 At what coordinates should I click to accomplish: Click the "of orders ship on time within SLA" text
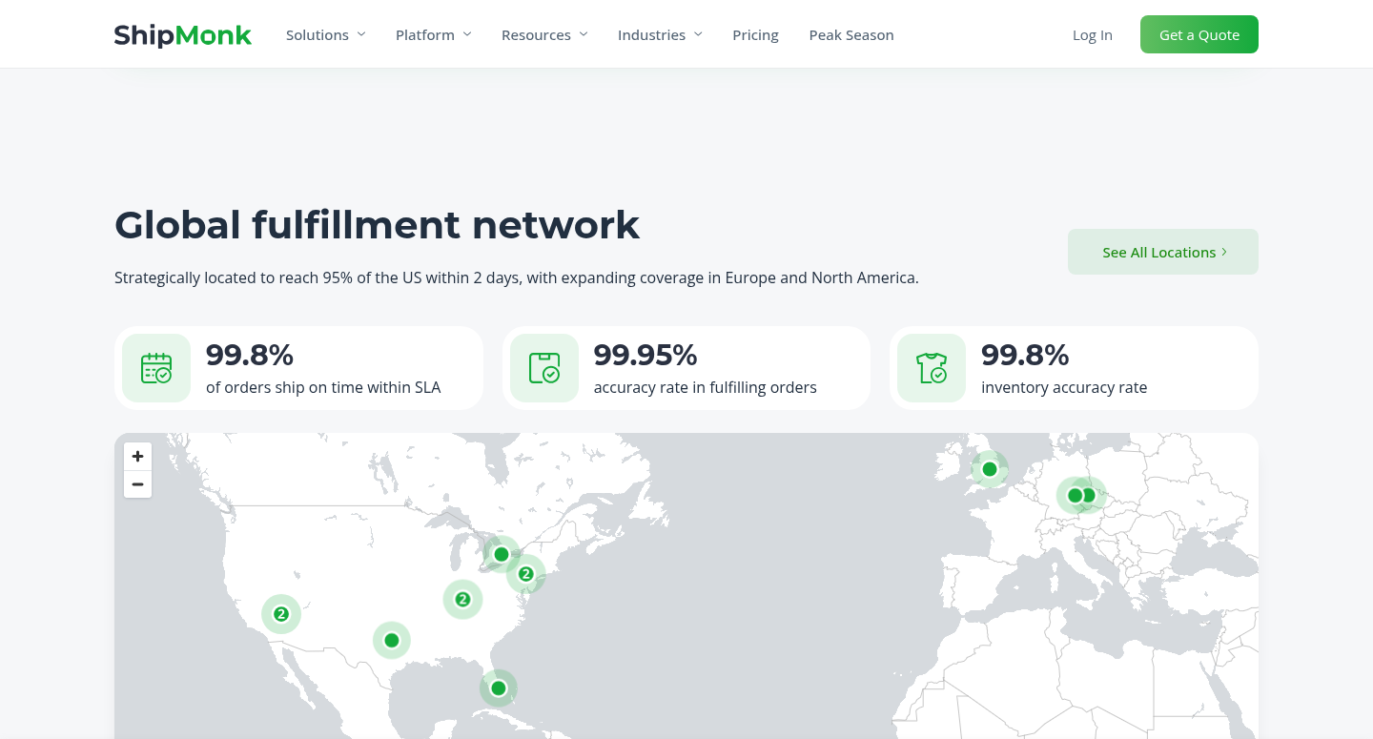coord(323,388)
